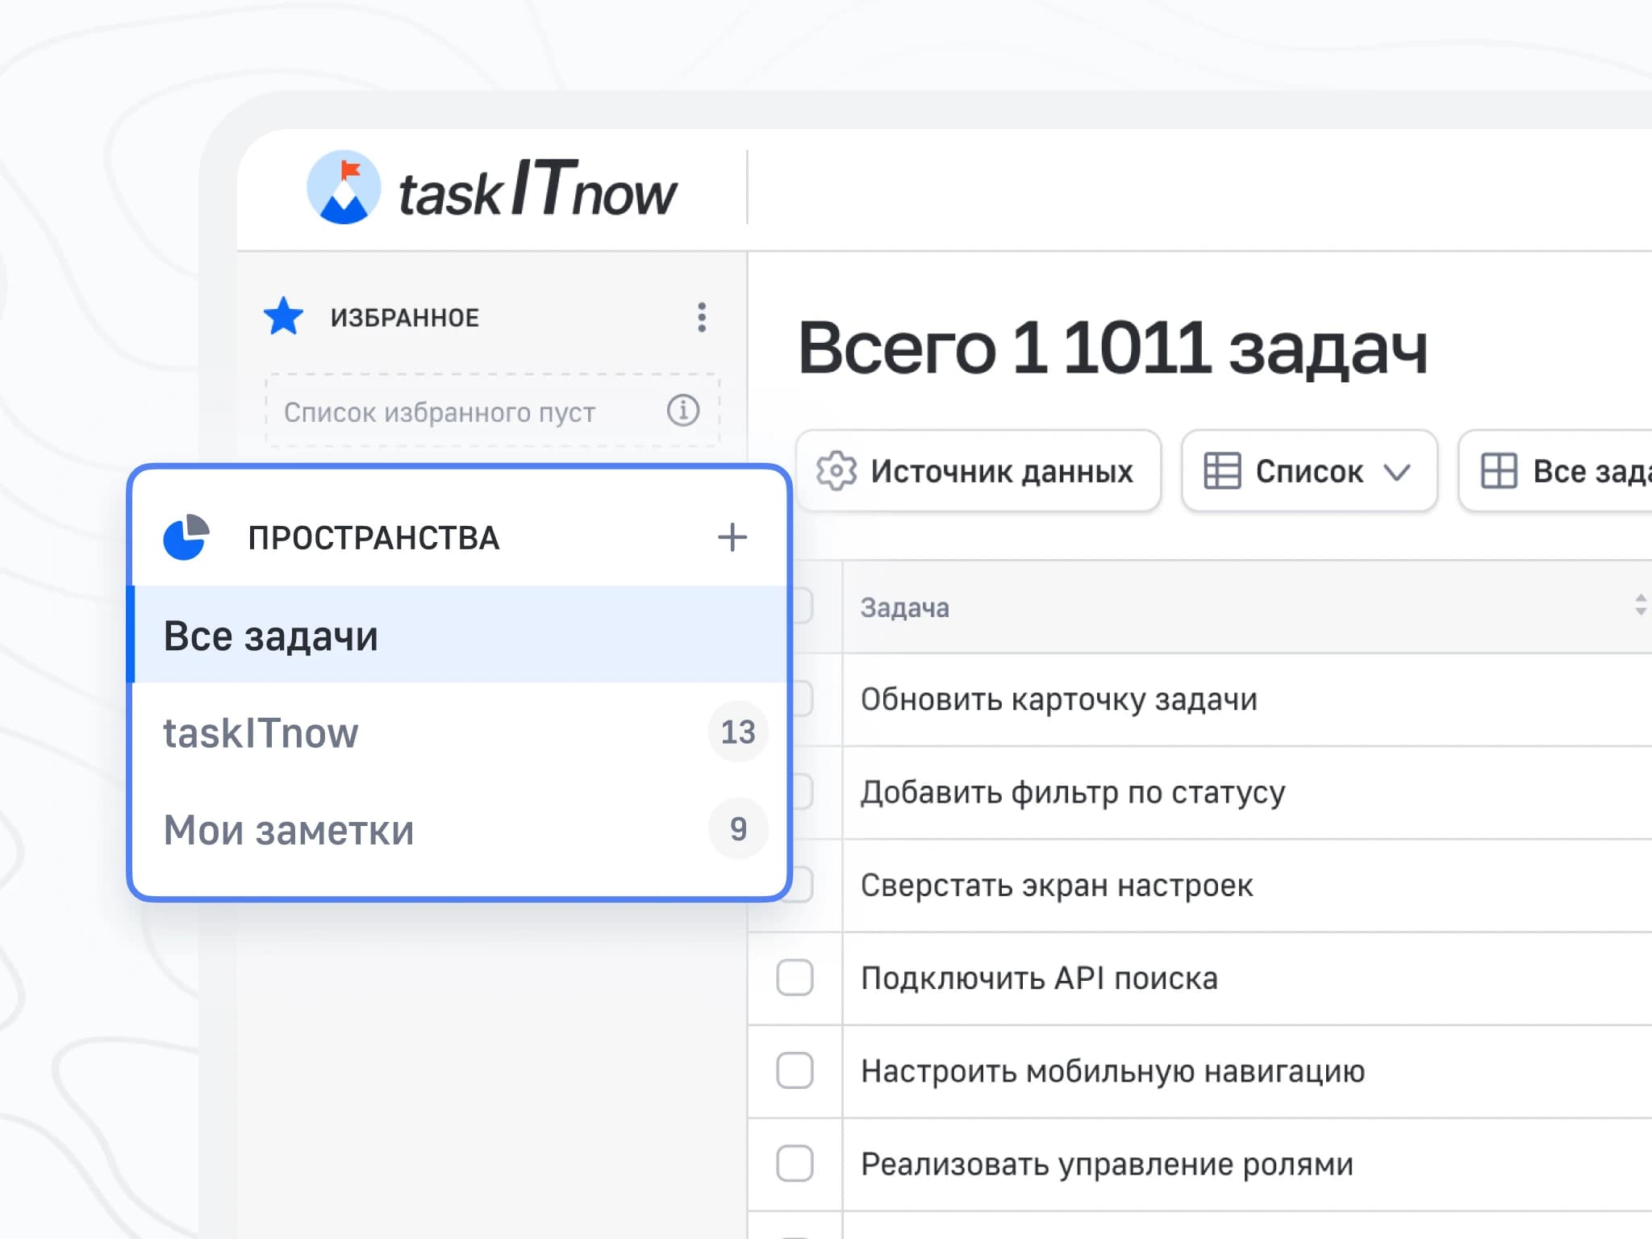Sort the Задача column using arrows
Screen dimensions: 1652x1239
tap(1640, 605)
